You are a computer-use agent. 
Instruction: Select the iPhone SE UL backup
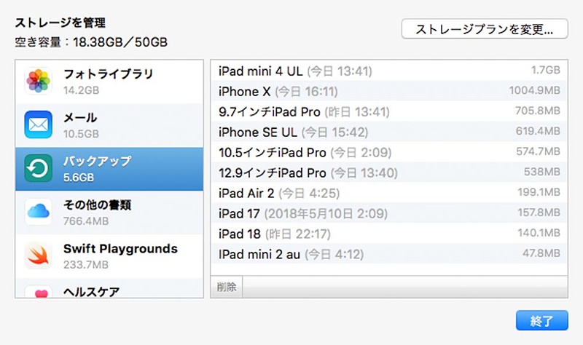point(389,132)
